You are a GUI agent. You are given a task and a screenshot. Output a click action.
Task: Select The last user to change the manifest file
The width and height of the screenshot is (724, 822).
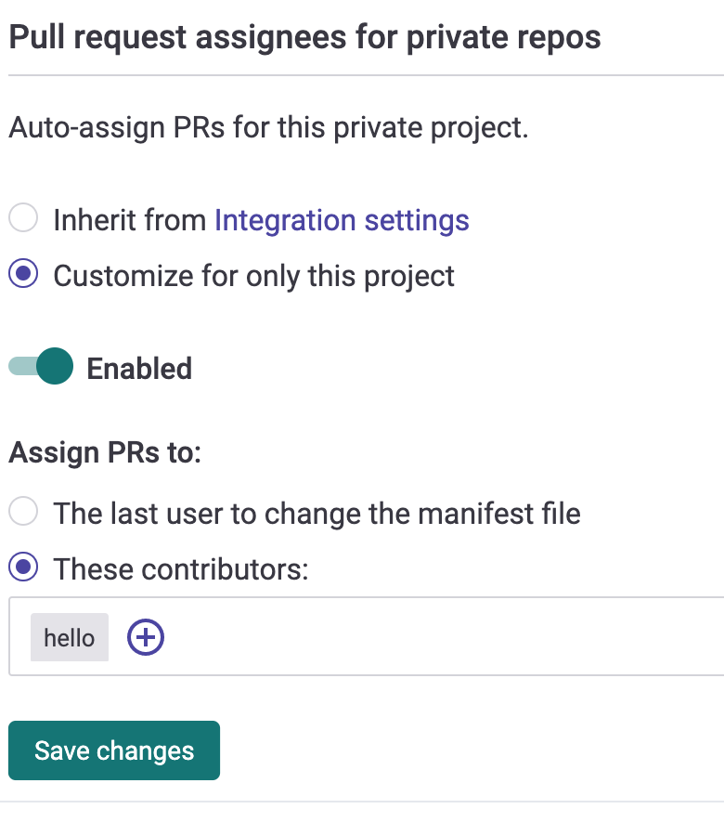click(x=22, y=513)
